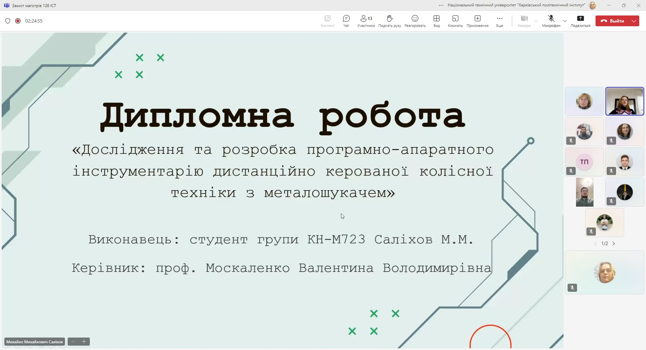The width and height of the screenshot is (646, 350).
Task: Open the More (Еще) menu
Action: 500,21
